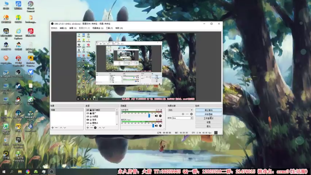Move scene down in Scenes panel
The width and height of the screenshot is (311, 175).
coord(65,128)
